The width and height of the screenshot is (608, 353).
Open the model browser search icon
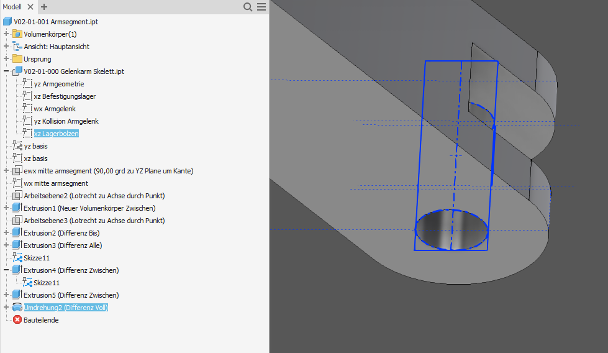[x=248, y=7]
